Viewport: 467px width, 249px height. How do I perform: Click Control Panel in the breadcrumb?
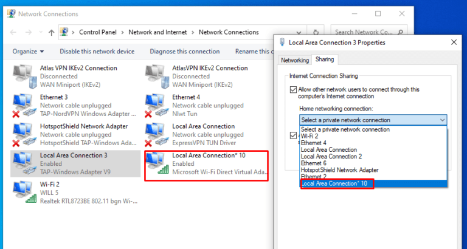click(98, 32)
